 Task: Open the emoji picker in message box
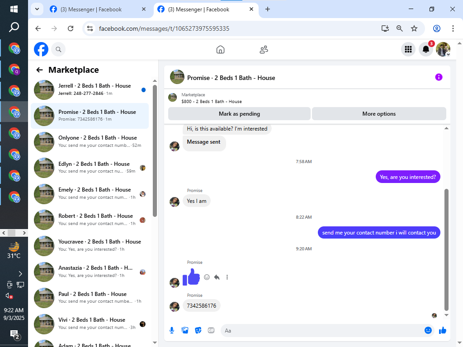tap(428, 330)
